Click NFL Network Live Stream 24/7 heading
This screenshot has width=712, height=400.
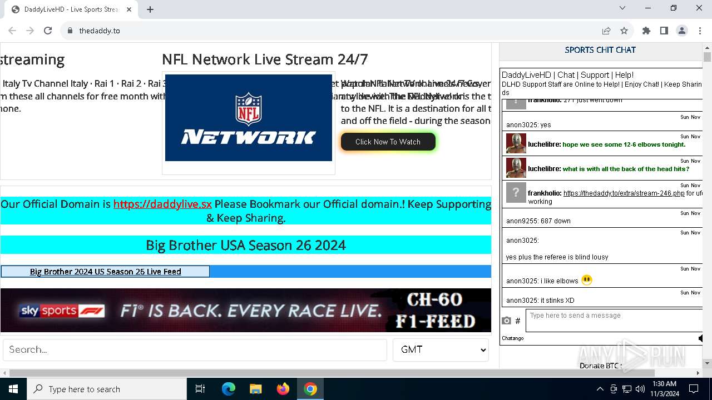[x=265, y=59]
